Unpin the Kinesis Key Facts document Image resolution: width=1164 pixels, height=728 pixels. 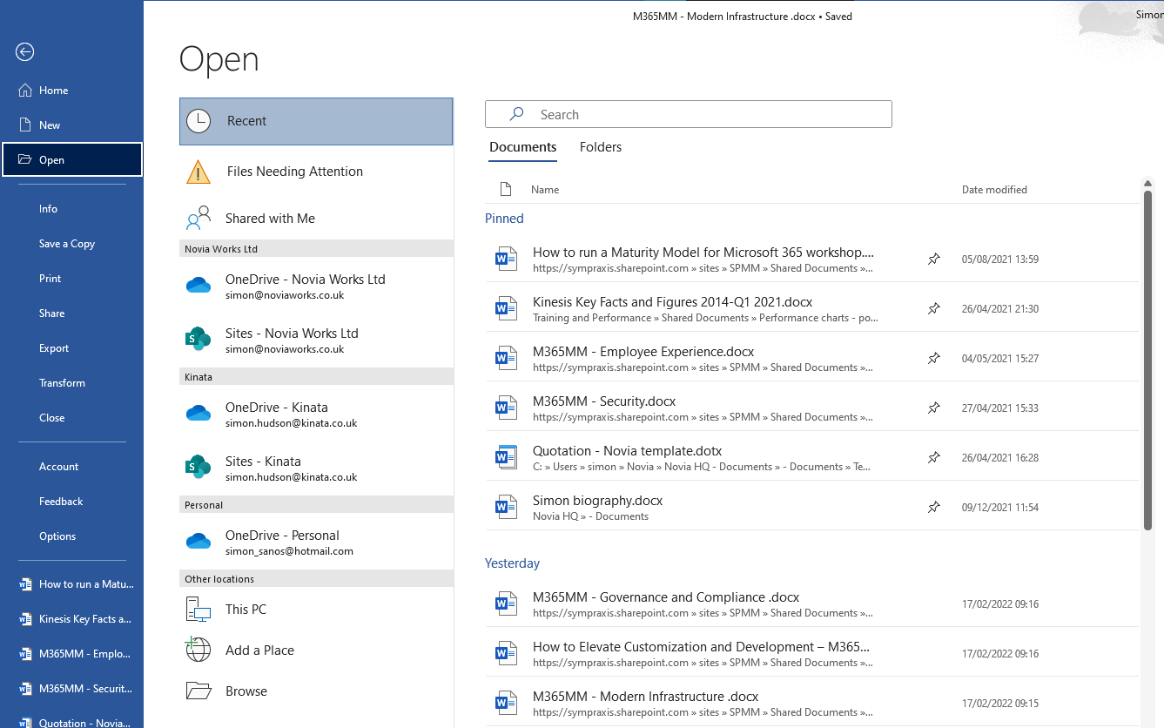coord(933,307)
